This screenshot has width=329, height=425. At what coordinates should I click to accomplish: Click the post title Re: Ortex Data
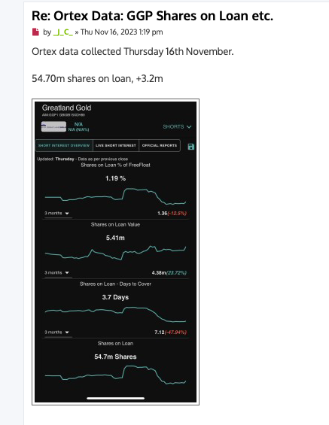pos(152,16)
